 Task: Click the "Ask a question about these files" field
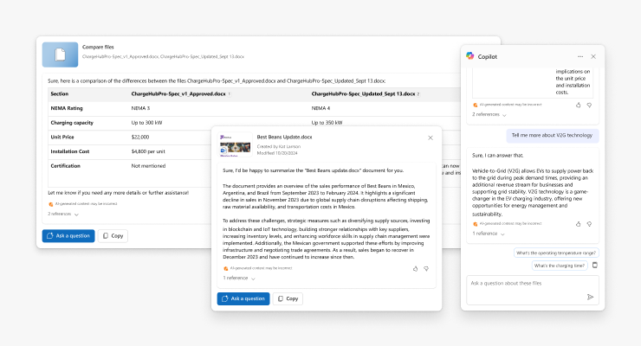pyautogui.click(x=525, y=284)
